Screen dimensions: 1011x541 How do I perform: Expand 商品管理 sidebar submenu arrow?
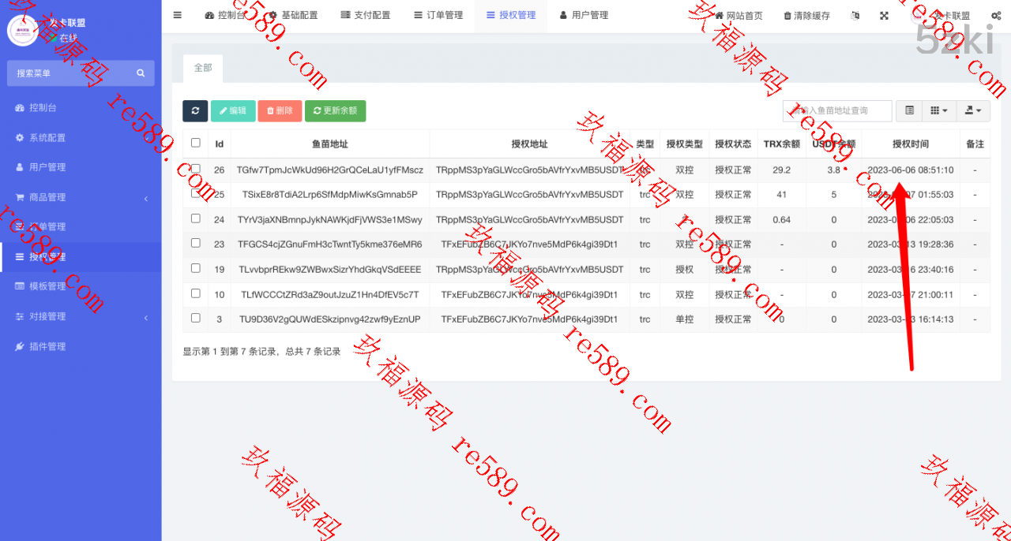[x=146, y=198]
